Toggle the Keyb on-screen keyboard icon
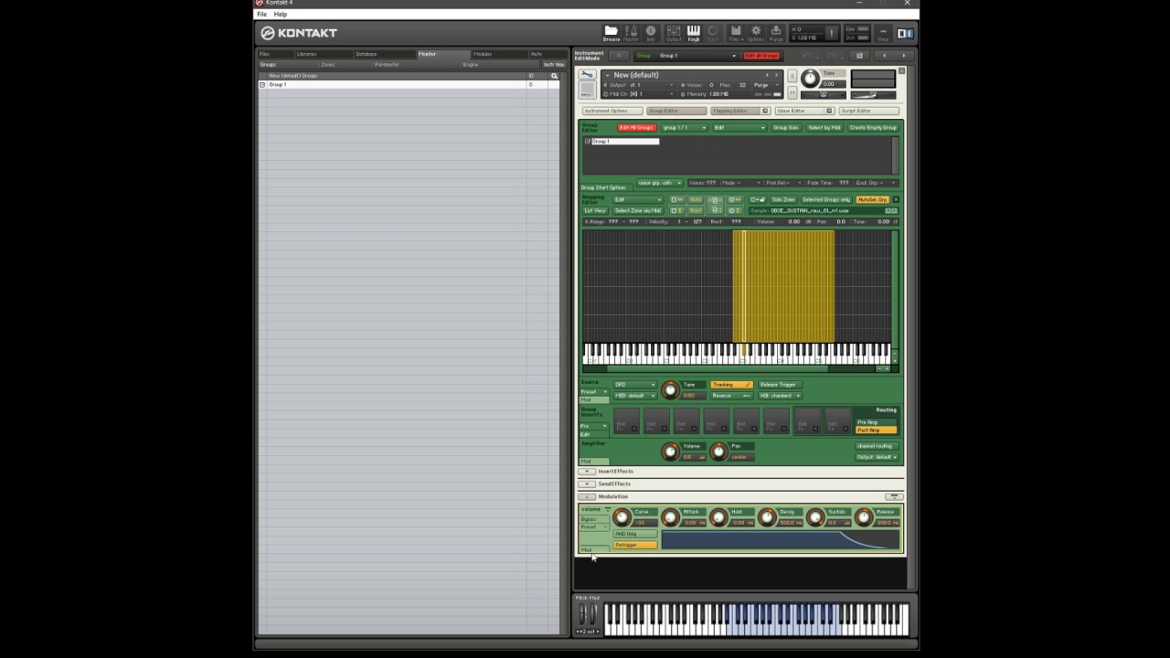The width and height of the screenshot is (1170, 658). pyautogui.click(x=694, y=33)
